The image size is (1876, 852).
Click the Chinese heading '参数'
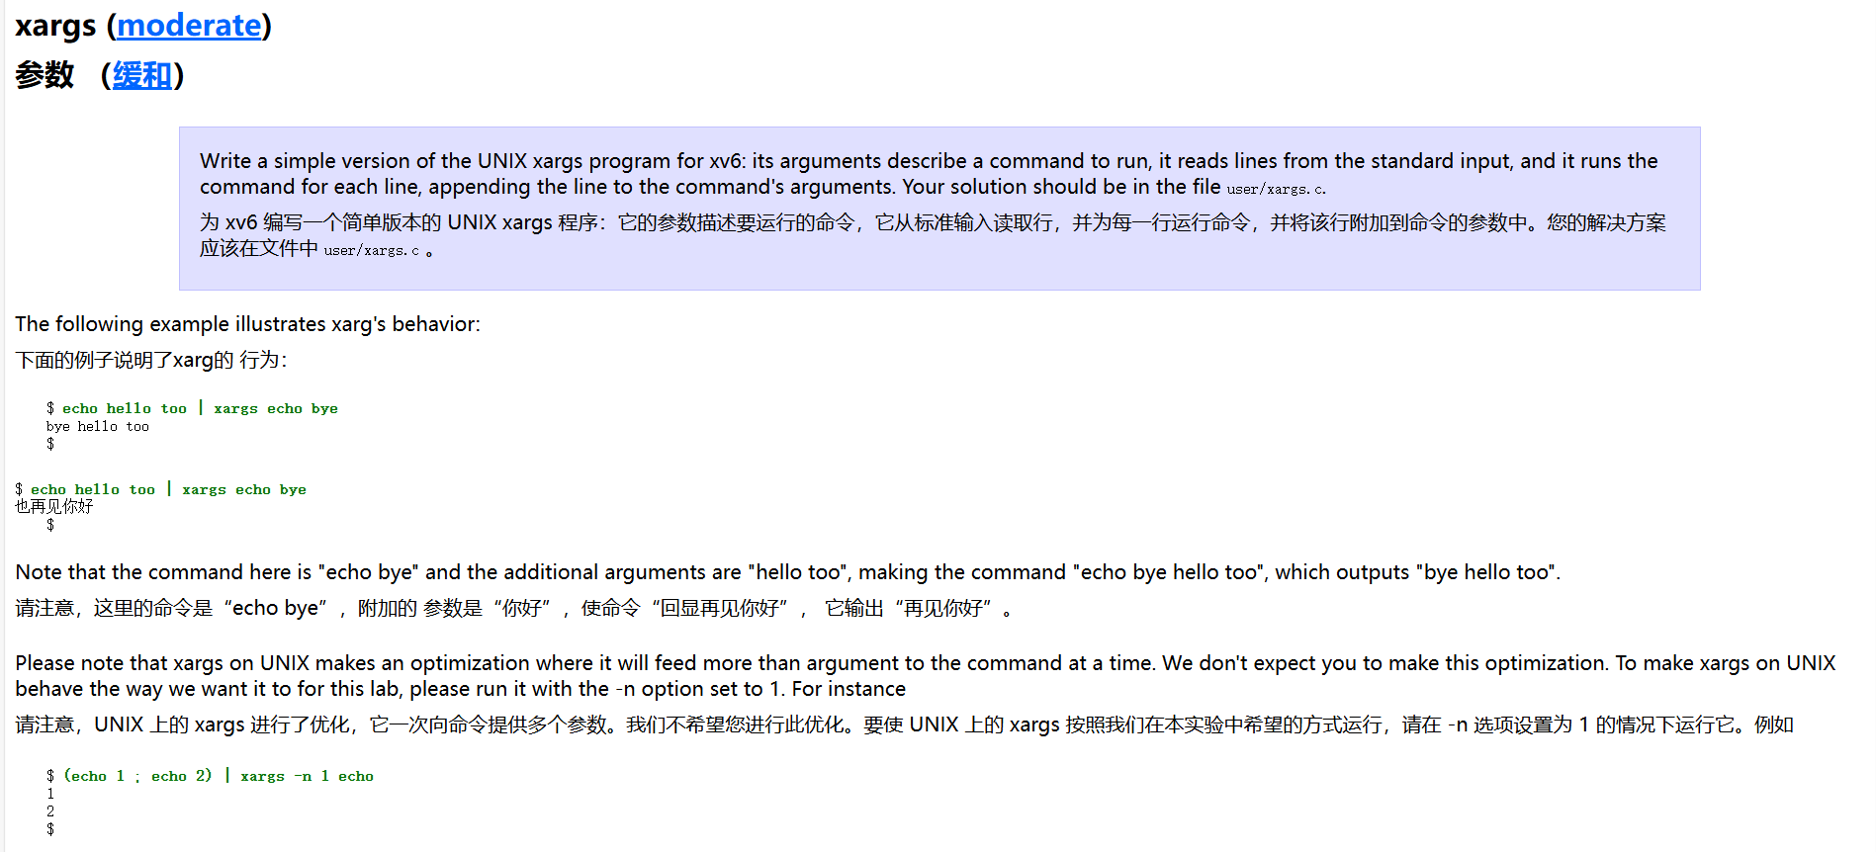45,75
